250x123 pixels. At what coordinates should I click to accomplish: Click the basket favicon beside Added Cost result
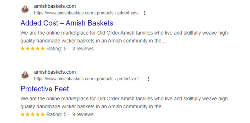25,10
